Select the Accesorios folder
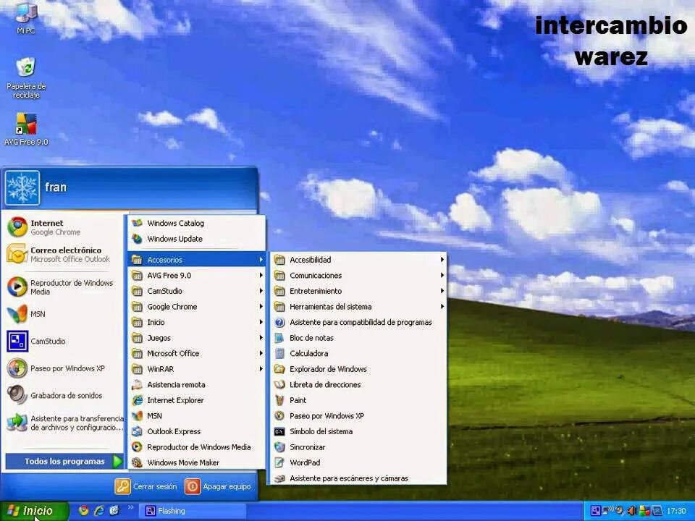695x521 pixels. 196,260
